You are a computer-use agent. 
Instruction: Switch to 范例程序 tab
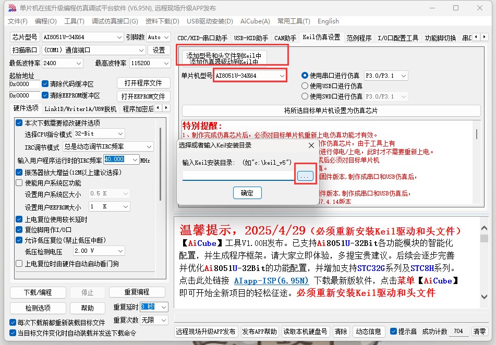pos(359,38)
